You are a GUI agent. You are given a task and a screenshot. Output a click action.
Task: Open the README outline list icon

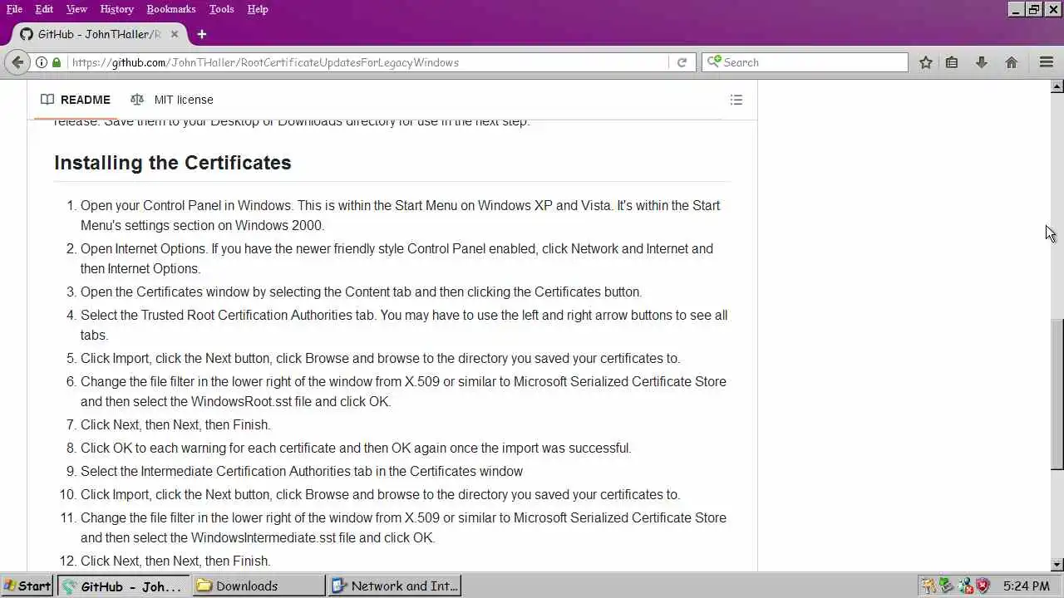coord(736,100)
